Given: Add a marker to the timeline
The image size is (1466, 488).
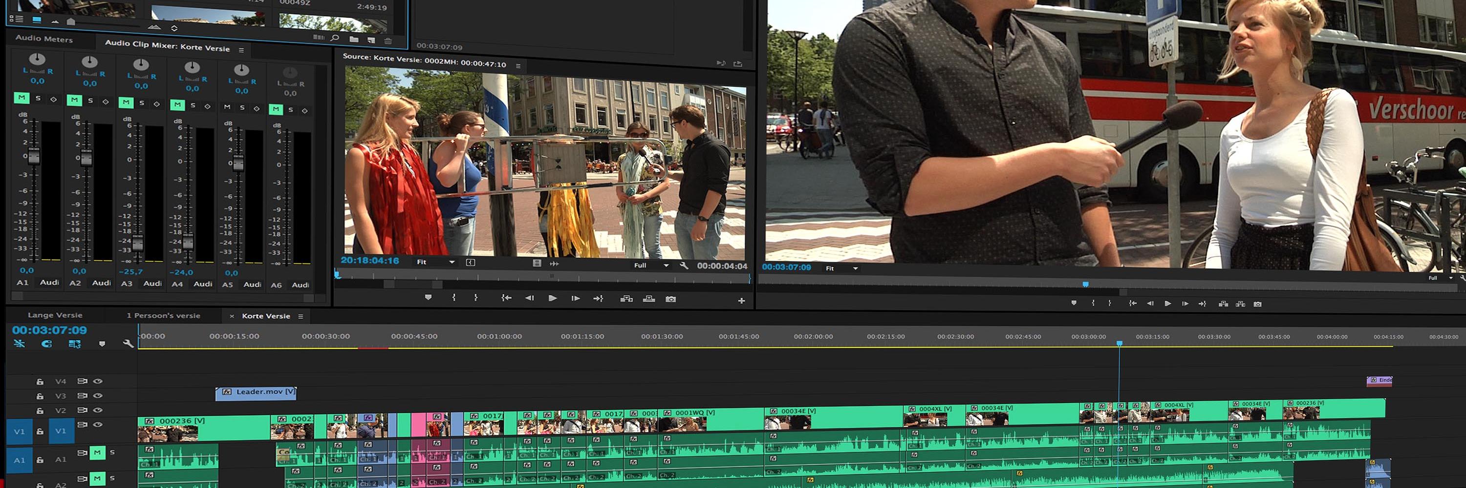Looking at the screenshot, I should (x=102, y=344).
